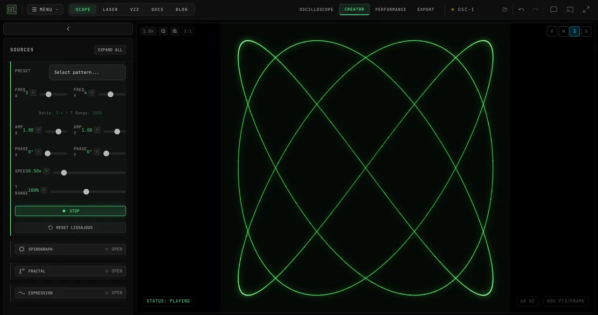The width and height of the screenshot is (598, 315).
Task: Toggle the M button for PHASE Y
Action: tap(97, 152)
